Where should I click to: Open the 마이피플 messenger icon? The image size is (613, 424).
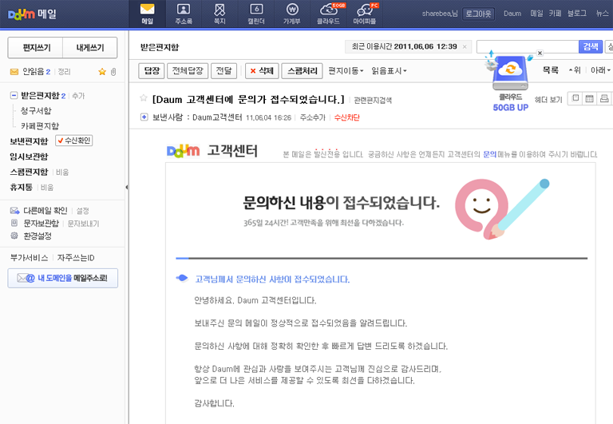365,14
